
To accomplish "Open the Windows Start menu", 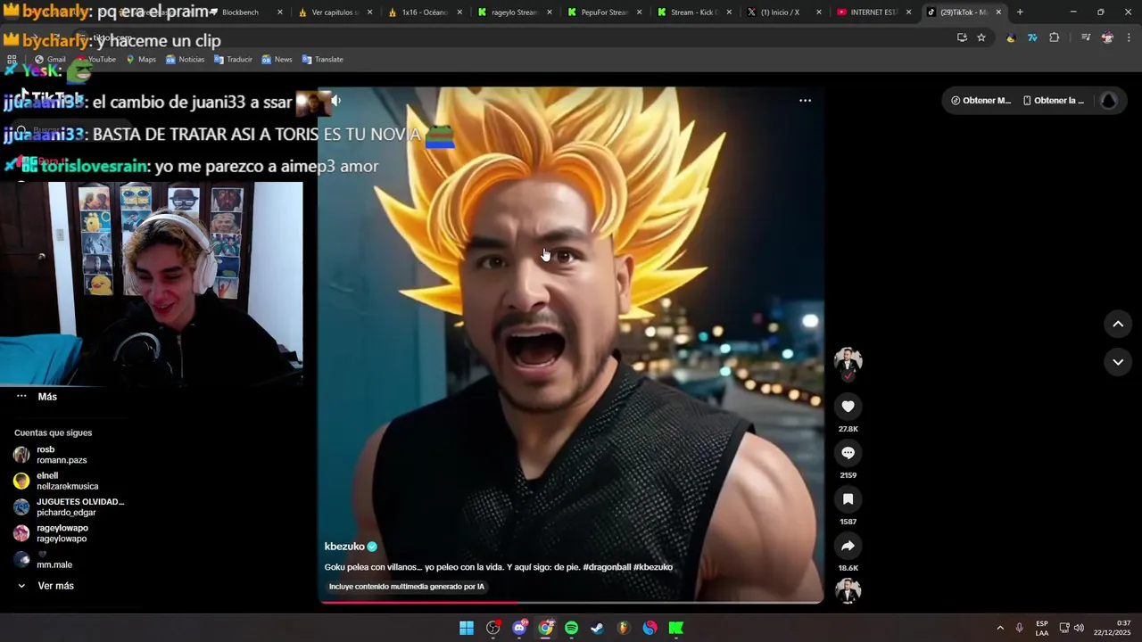I will pyautogui.click(x=467, y=629).
